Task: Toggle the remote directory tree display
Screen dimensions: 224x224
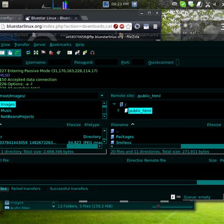Action: [x=10, y=53]
